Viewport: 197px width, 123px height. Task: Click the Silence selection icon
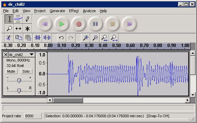[47, 38]
